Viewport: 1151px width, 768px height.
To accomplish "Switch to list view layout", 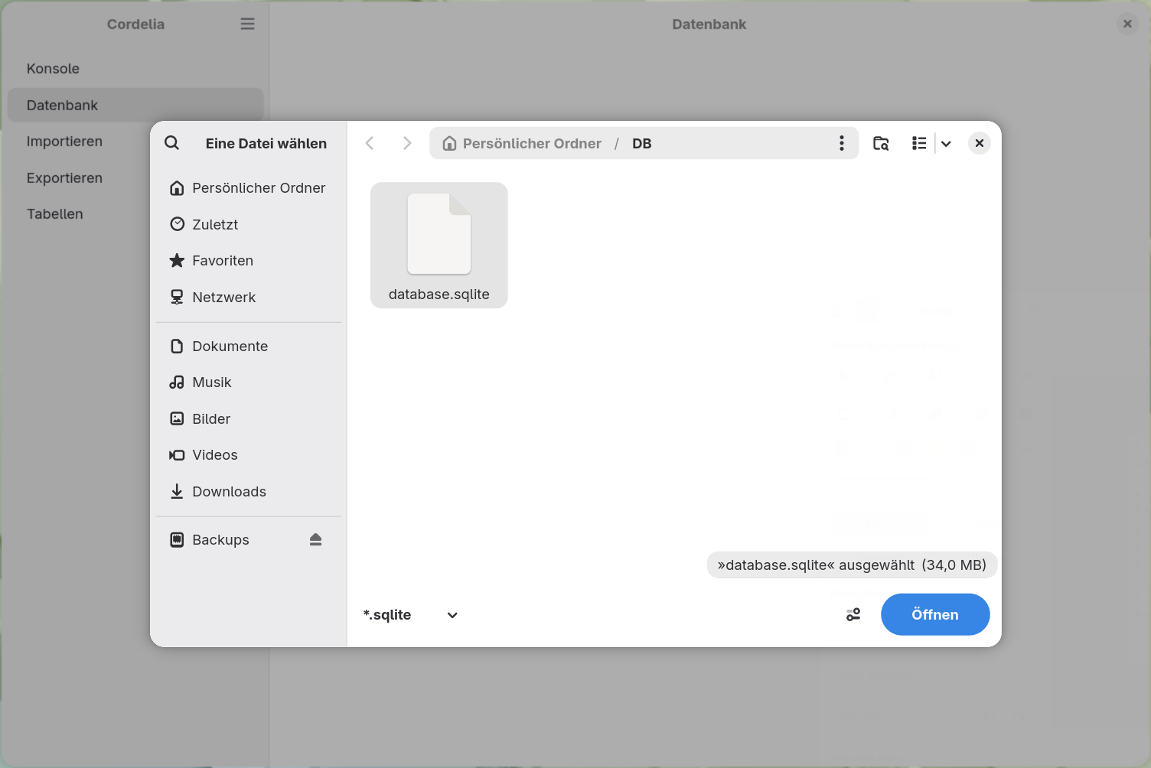I will [919, 143].
